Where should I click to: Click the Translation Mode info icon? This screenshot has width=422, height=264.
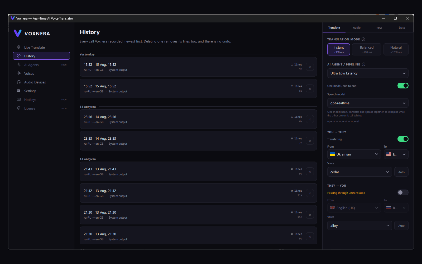point(363,39)
